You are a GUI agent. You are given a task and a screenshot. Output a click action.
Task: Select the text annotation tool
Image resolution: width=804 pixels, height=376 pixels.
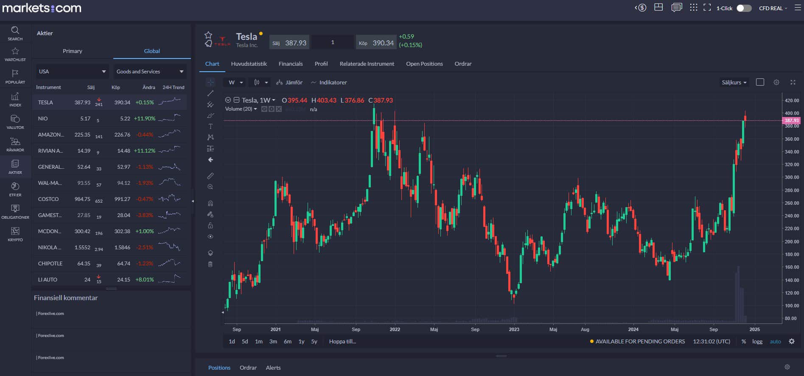210,126
